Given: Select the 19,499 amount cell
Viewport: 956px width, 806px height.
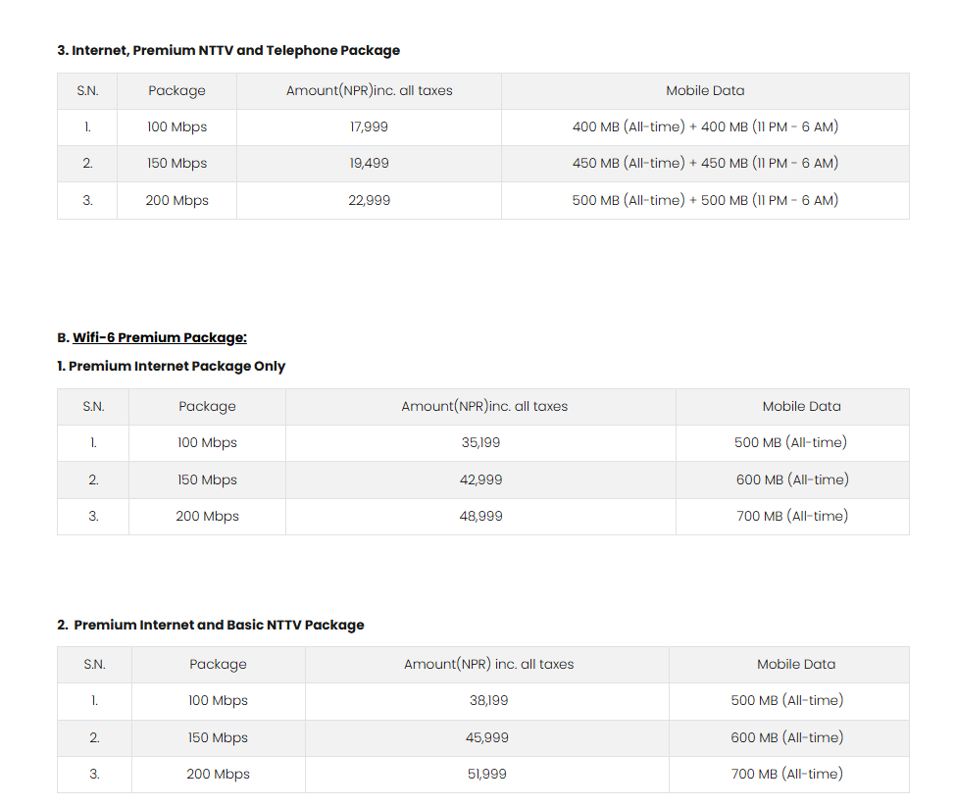Looking at the screenshot, I should (369, 164).
